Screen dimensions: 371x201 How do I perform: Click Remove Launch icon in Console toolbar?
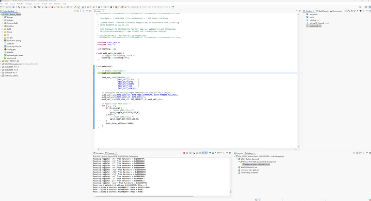click(187, 153)
